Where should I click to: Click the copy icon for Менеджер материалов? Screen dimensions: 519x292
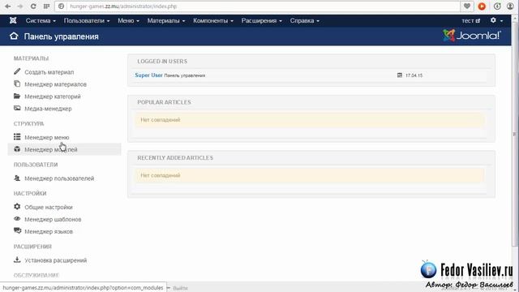click(17, 84)
